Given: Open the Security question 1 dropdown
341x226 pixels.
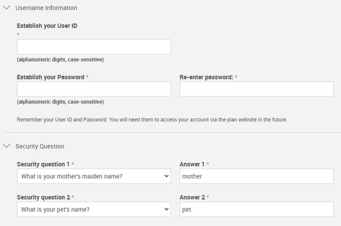Looking at the screenshot, I should point(94,176).
